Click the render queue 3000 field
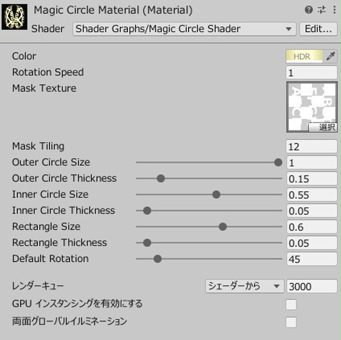The height and width of the screenshot is (340, 341). 312,286
